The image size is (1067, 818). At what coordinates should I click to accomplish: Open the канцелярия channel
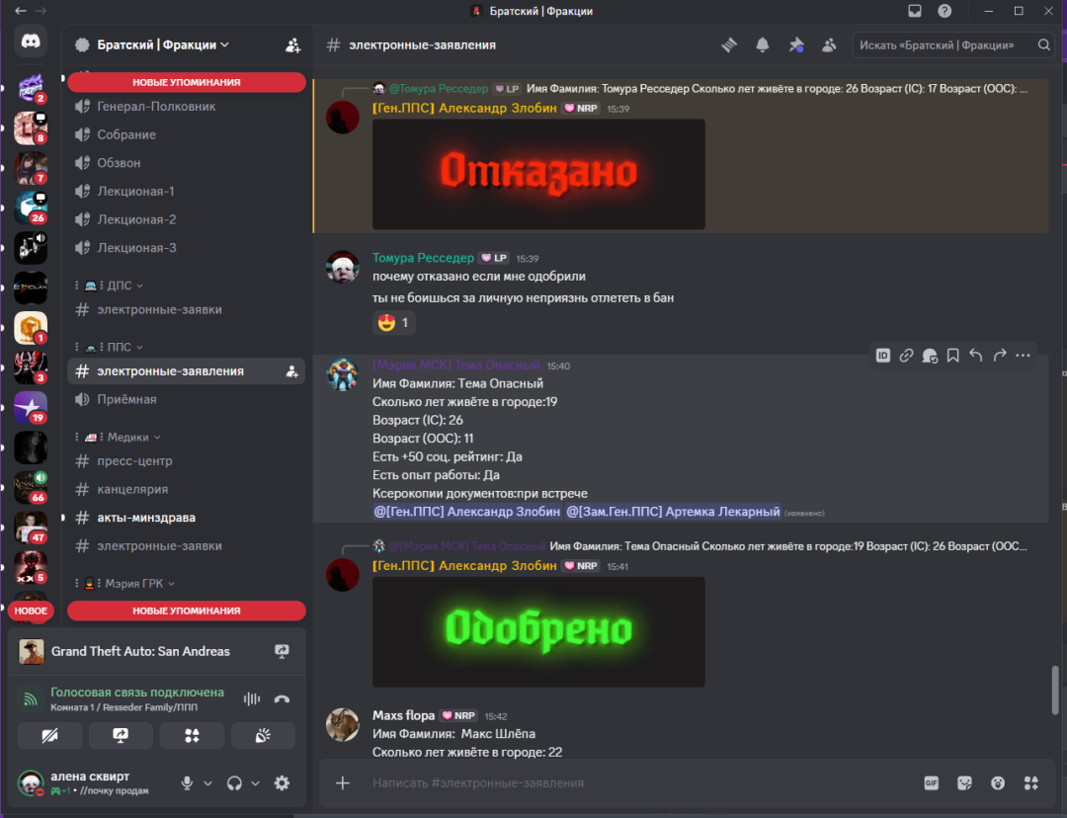[x=186, y=489]
